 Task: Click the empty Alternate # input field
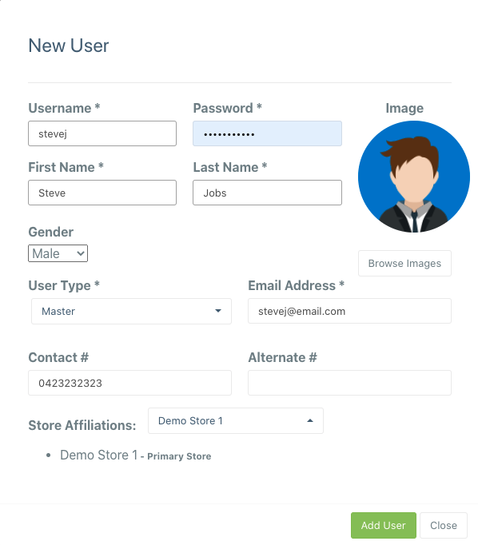[350, 383]
